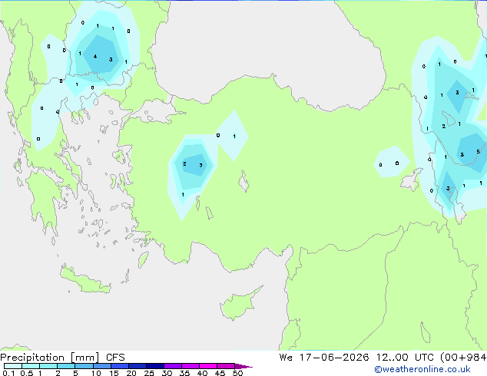Choose the 30–35 mm purple legend swatch
Viewport: 487px width, 376px height.
(x=173, y=366)
